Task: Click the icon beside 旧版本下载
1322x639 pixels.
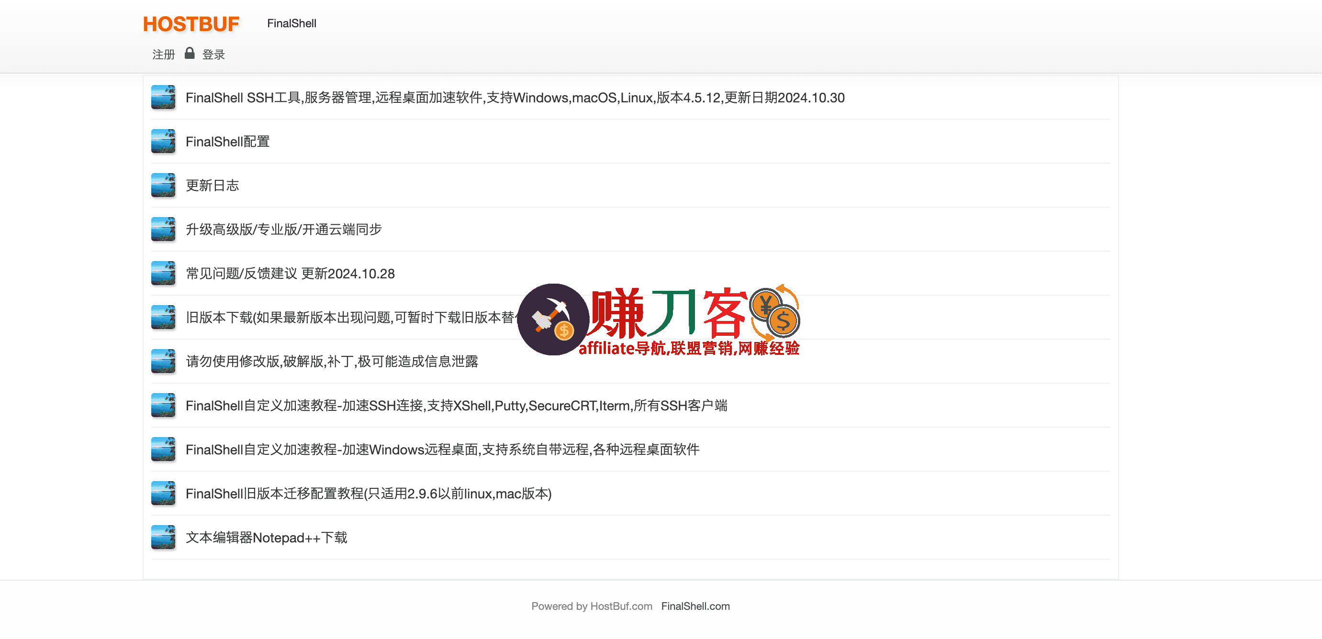Action: [x=163, y=318]
